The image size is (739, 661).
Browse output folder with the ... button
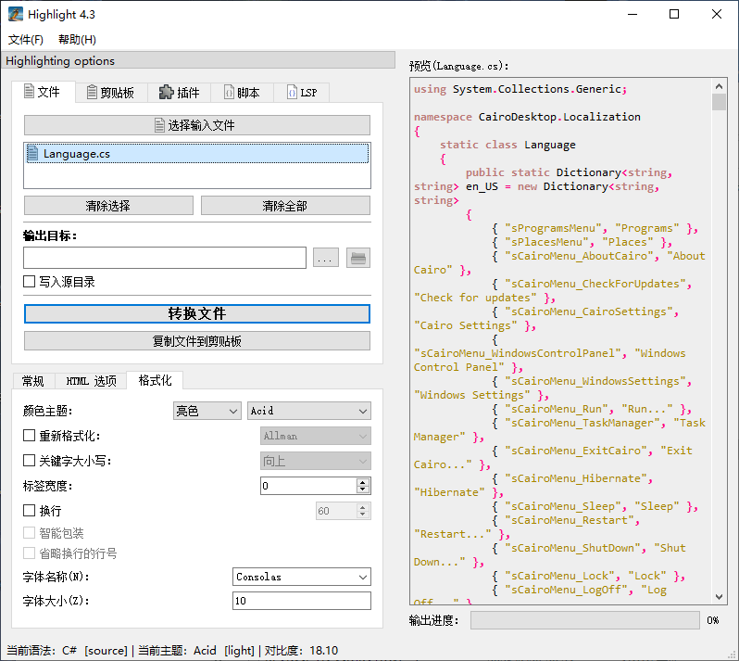pyautogui.click(x=326, y=258)
